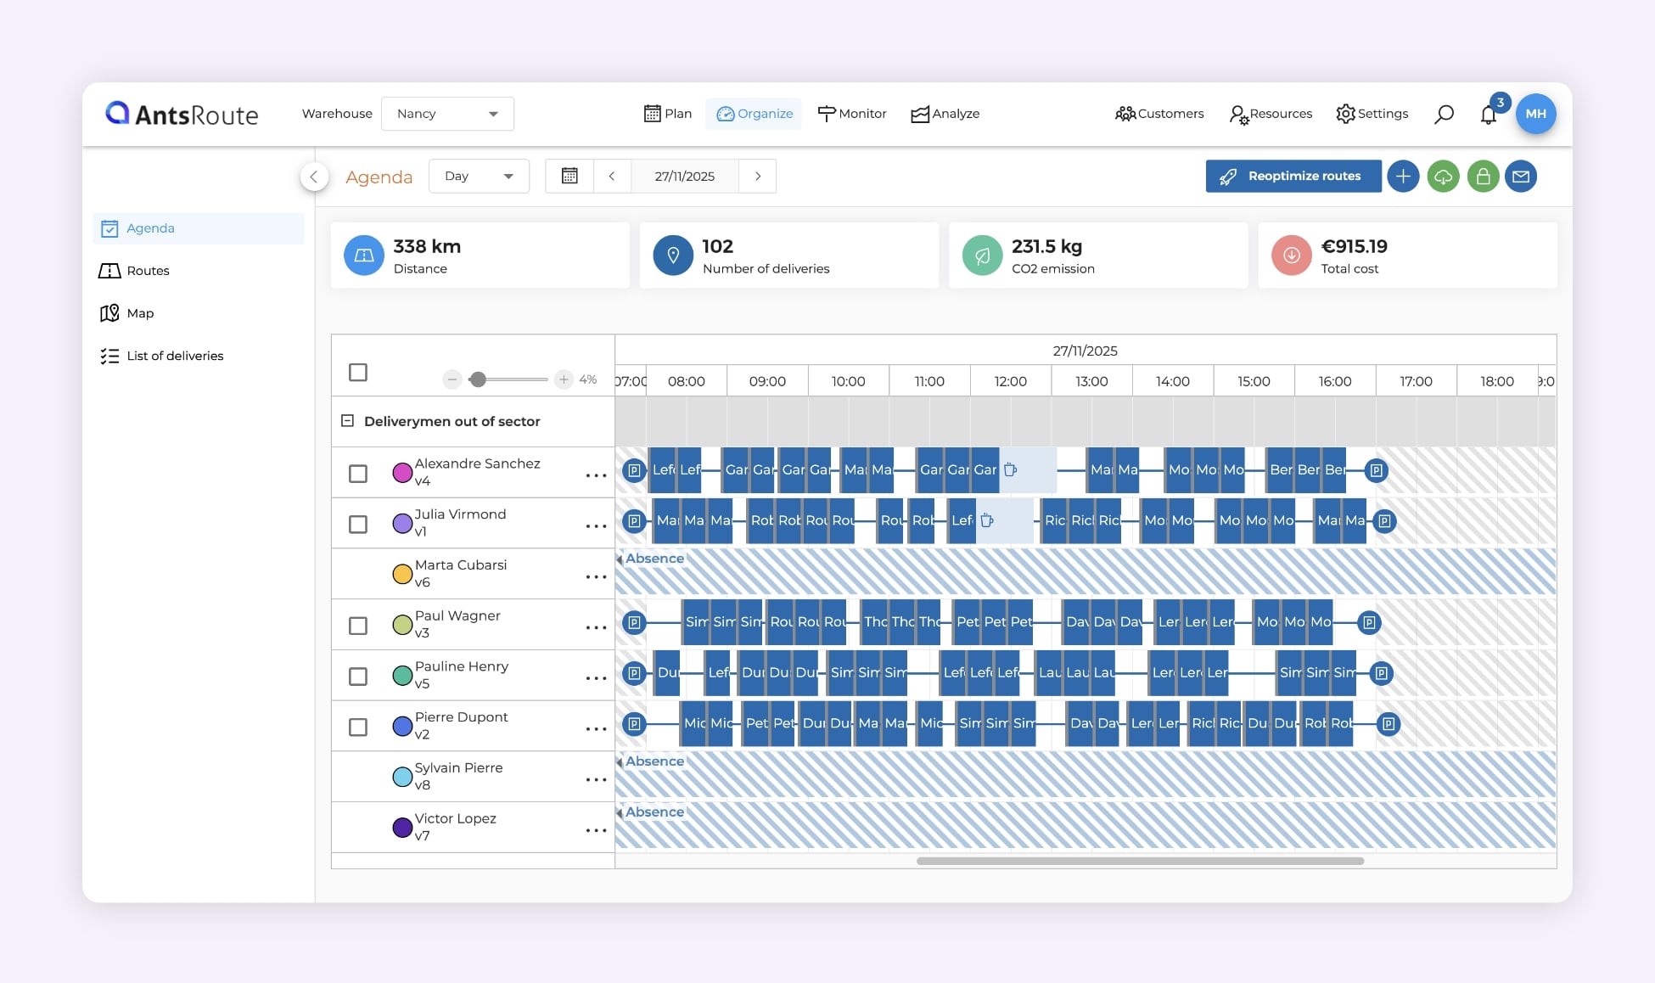Click the zoom slider handle

coord(478,379)
